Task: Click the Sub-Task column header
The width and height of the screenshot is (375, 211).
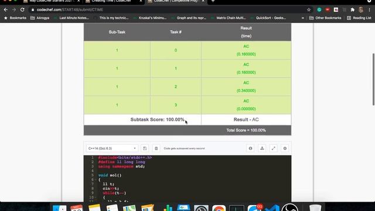Action: coord(117,32)
